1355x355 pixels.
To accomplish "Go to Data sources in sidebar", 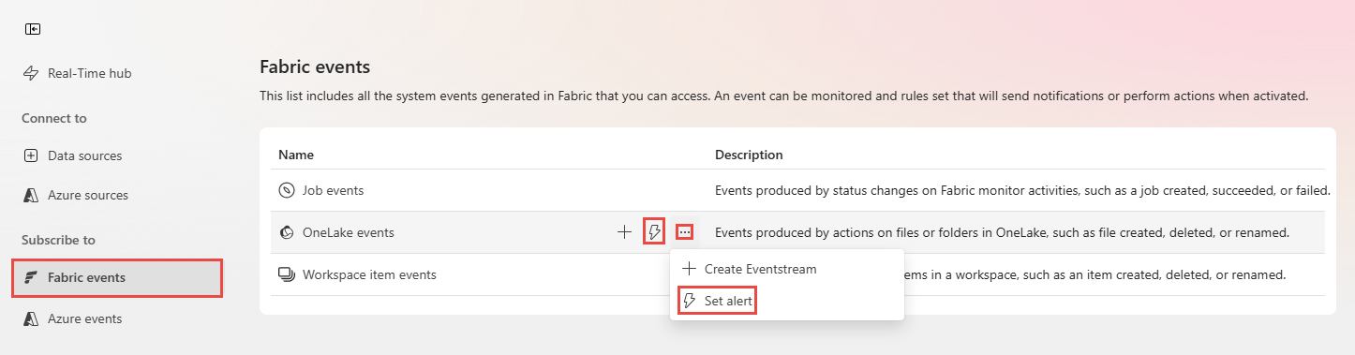I will pyautogui.click(x=85, y=155).
